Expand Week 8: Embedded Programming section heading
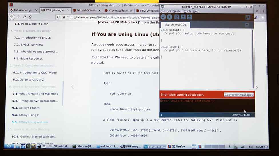The height and width of the screenshot is (156, 279). tap(33, 87)
